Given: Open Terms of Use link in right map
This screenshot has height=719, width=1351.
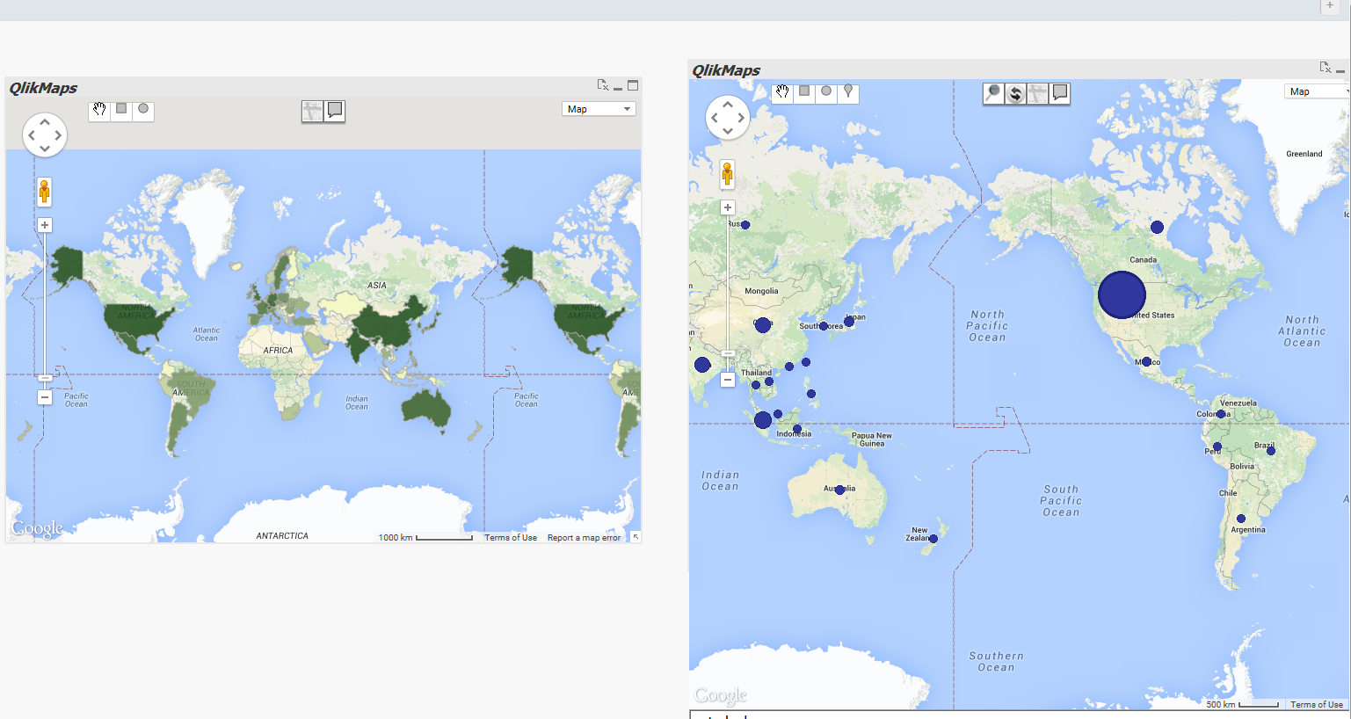Looking at the screenshot, I should coord(1317,705).
